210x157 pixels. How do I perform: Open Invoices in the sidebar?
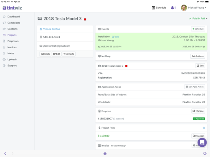click(12, 47)
